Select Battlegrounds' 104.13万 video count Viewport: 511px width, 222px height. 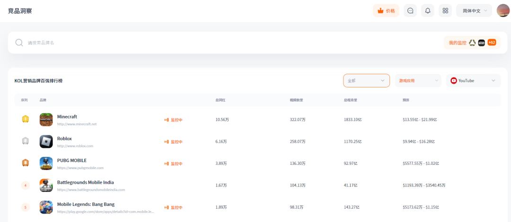coord(298,185)
